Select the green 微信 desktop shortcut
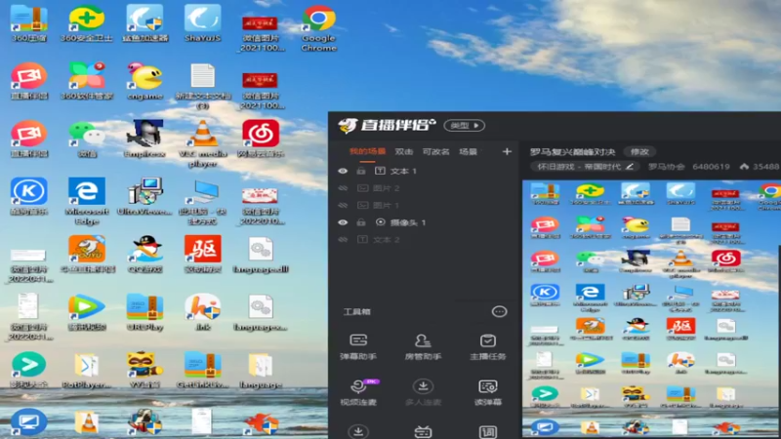This screenshot has height=439, width=781. point(86,139)
